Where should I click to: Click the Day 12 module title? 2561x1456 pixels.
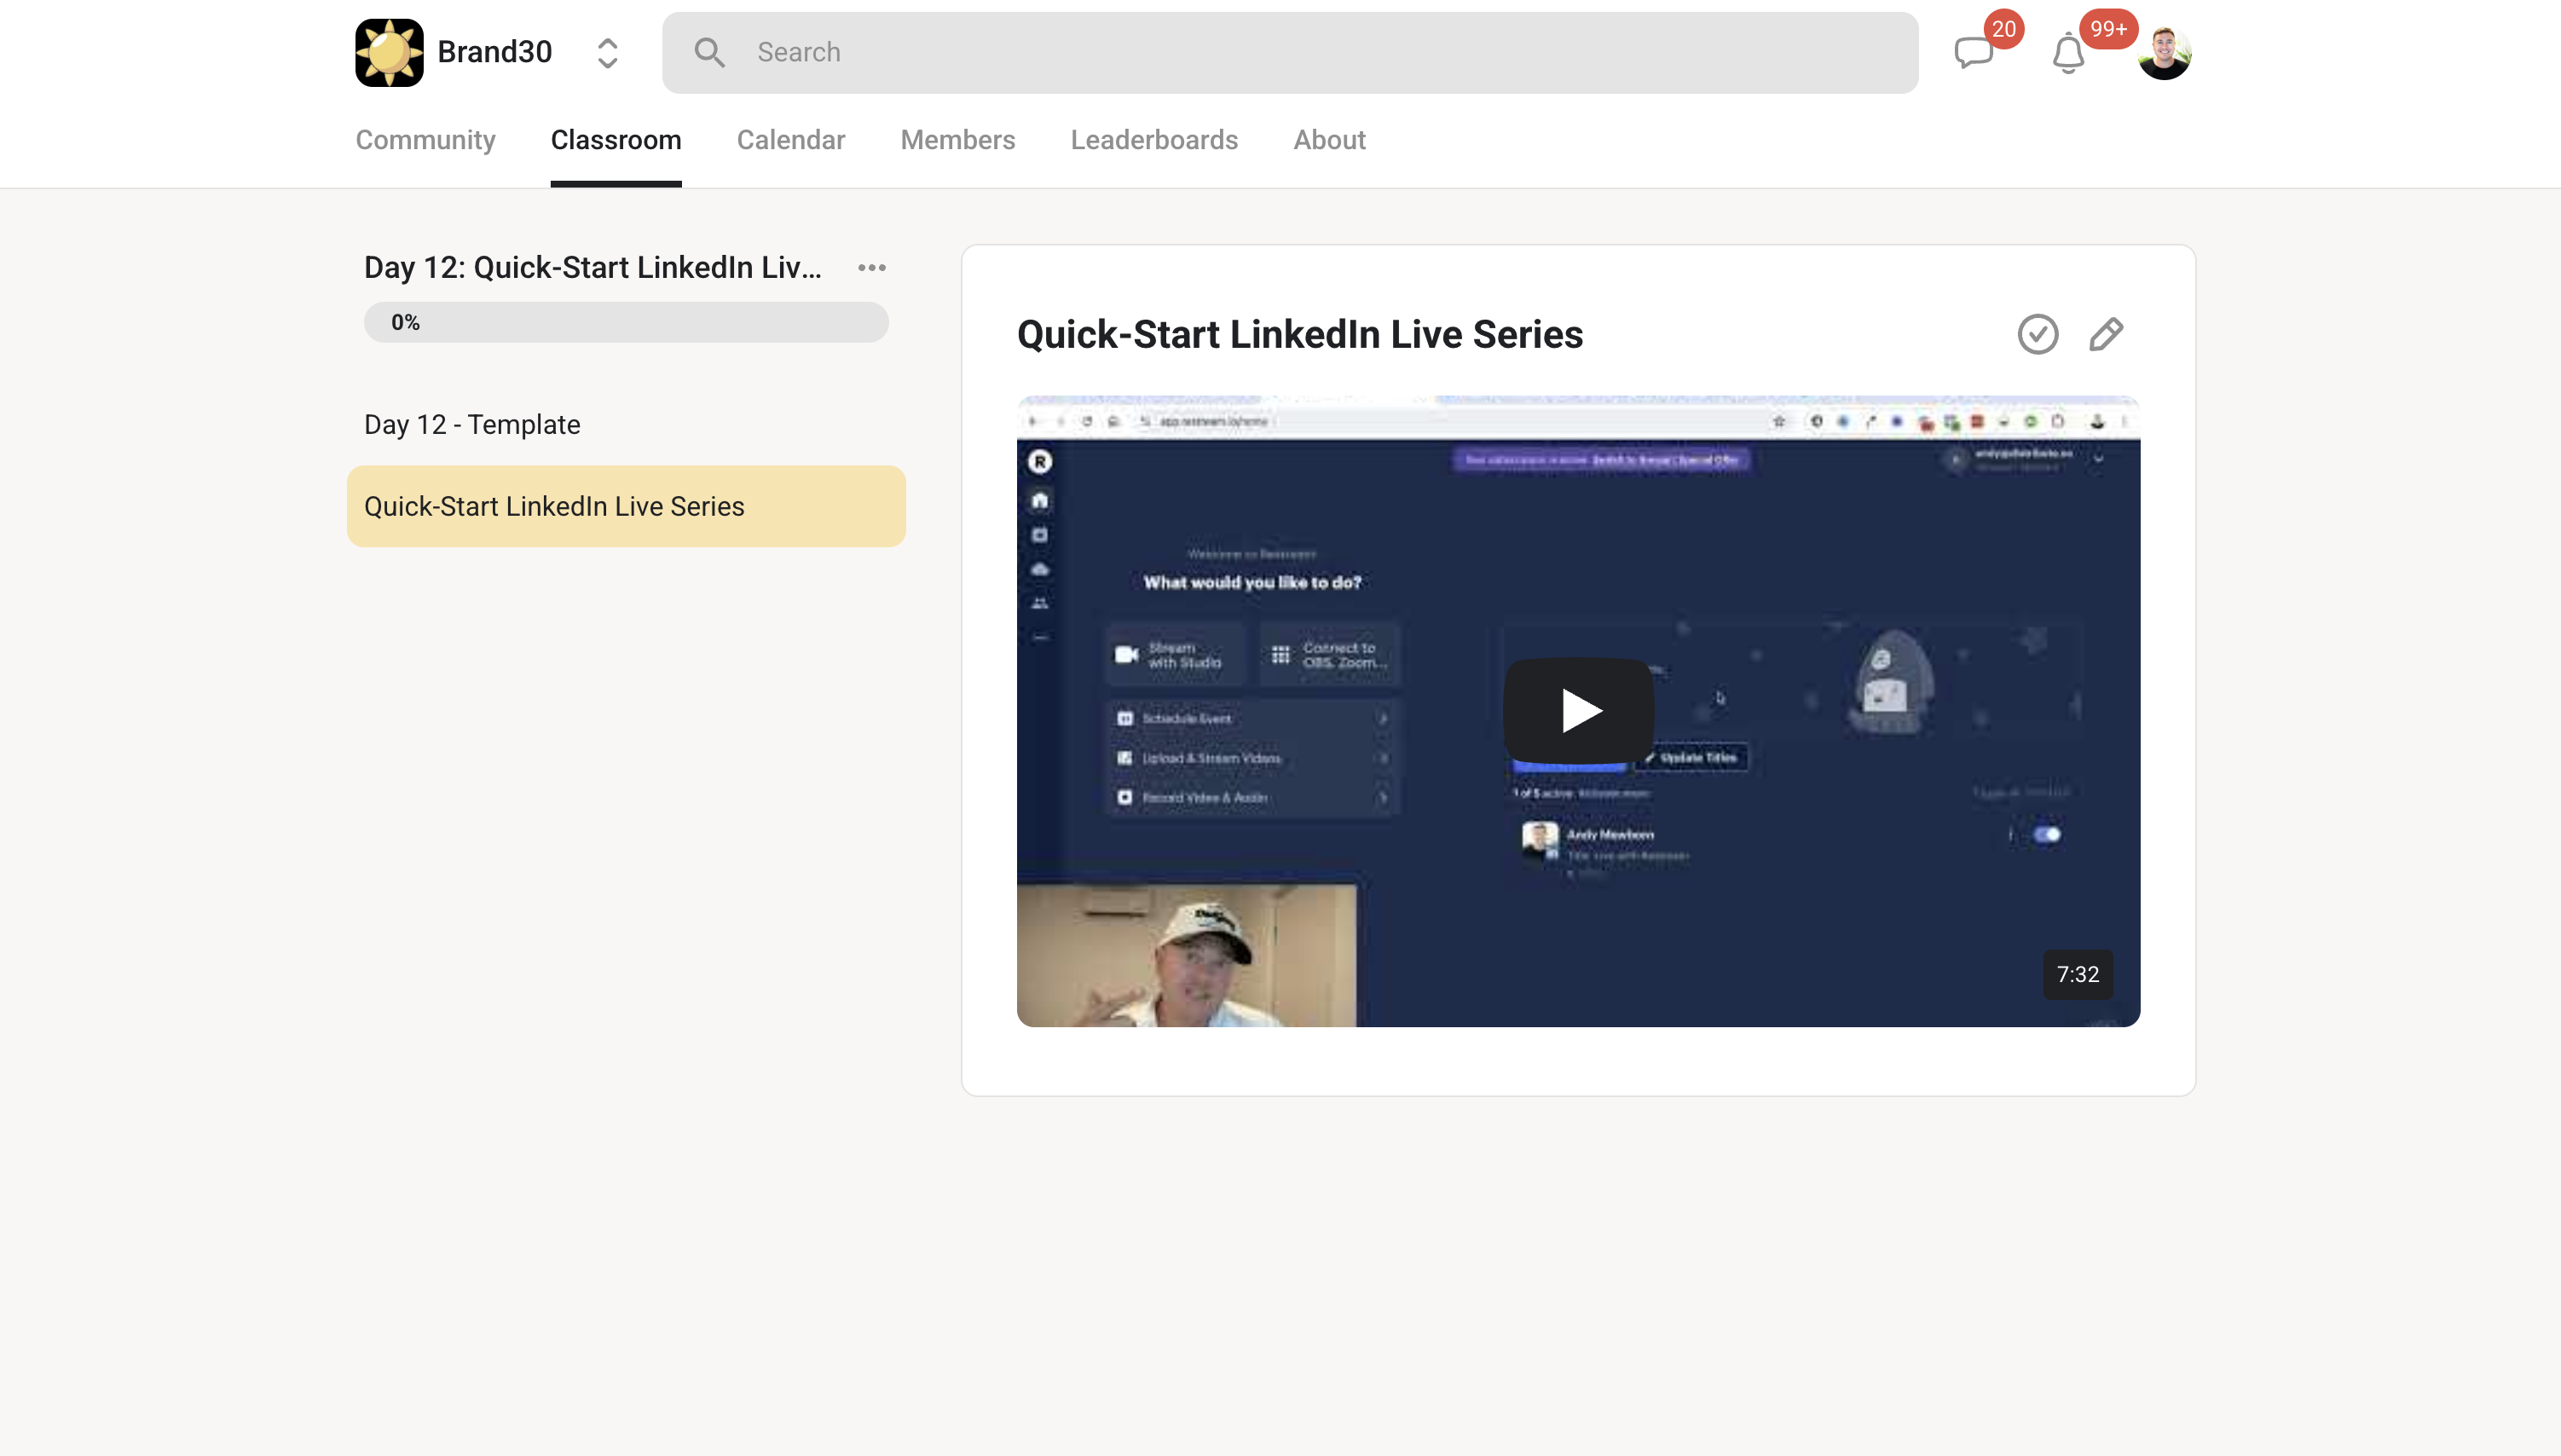click(x=592, y=267)
